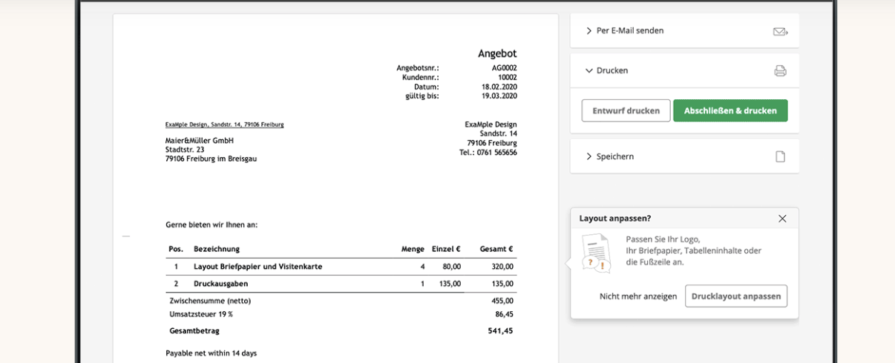Screen dimensions: 895x363
Task: Choose "Nicht mehr anzeigen" in the hint
Action: click(x=638, y=296)
